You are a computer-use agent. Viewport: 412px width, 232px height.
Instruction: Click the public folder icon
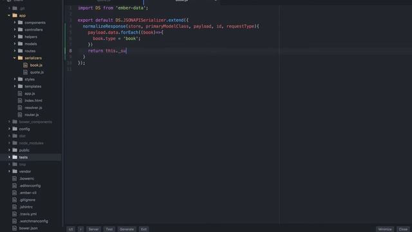click(x=15, y=150)
